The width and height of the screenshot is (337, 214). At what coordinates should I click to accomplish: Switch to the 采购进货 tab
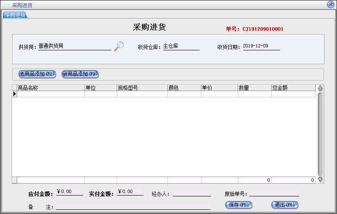tap(15, 15)
